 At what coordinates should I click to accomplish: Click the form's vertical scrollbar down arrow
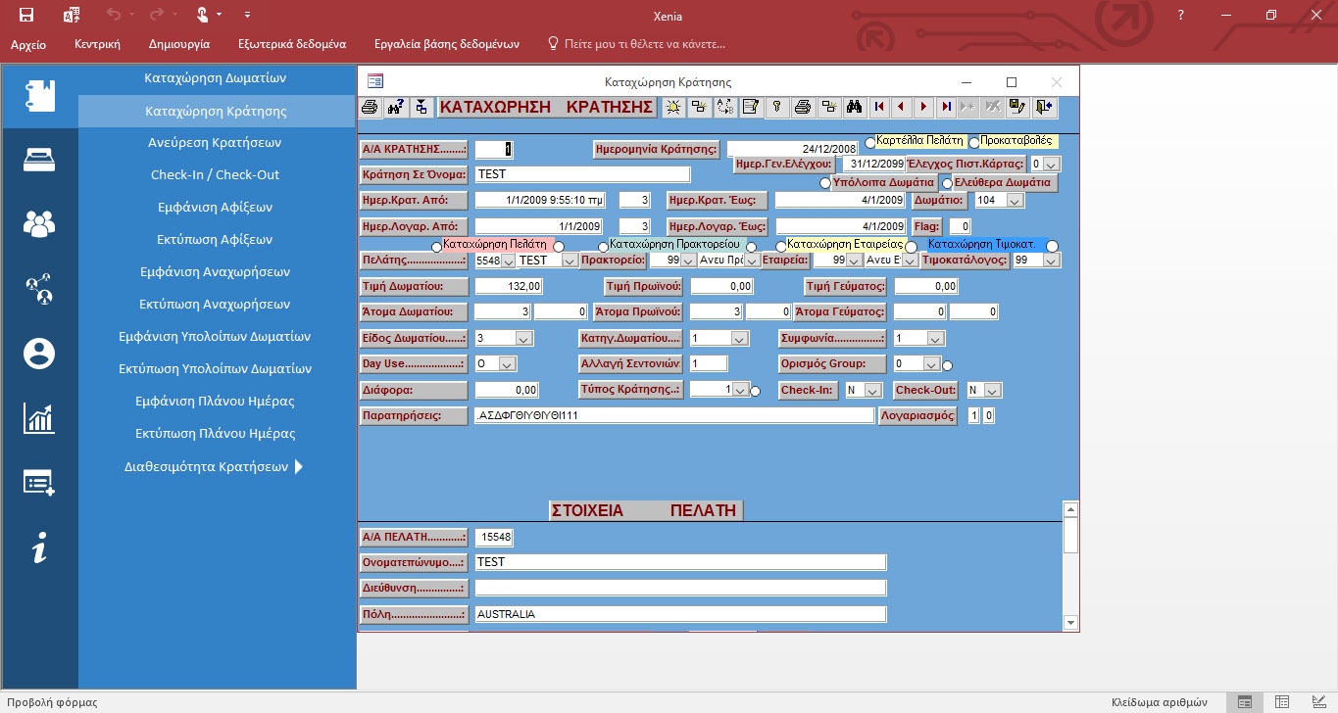1070,622
